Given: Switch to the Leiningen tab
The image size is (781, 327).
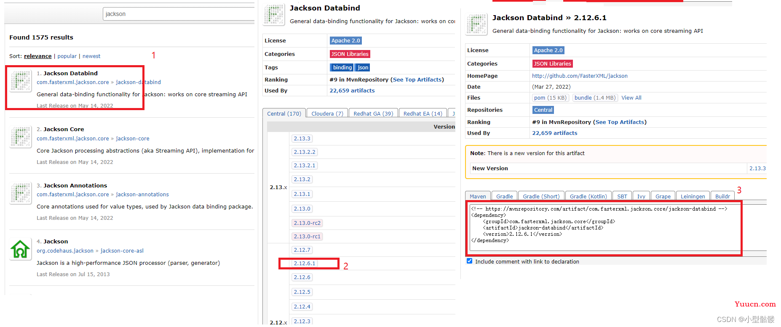Looking at the screenshot, I should pyautogui.click(x=693, y=196).
